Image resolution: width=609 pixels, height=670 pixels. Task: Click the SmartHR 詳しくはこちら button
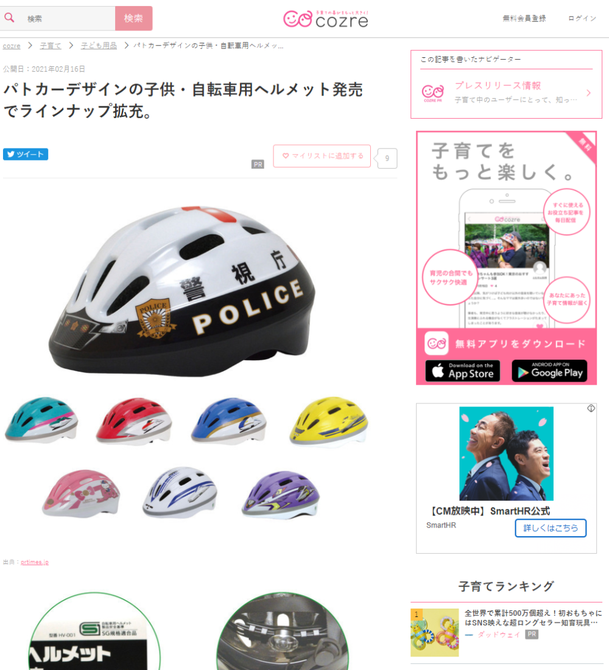pos(551,528)
